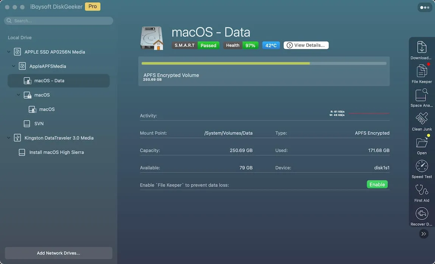Click the disk1s1 device value

382,168
